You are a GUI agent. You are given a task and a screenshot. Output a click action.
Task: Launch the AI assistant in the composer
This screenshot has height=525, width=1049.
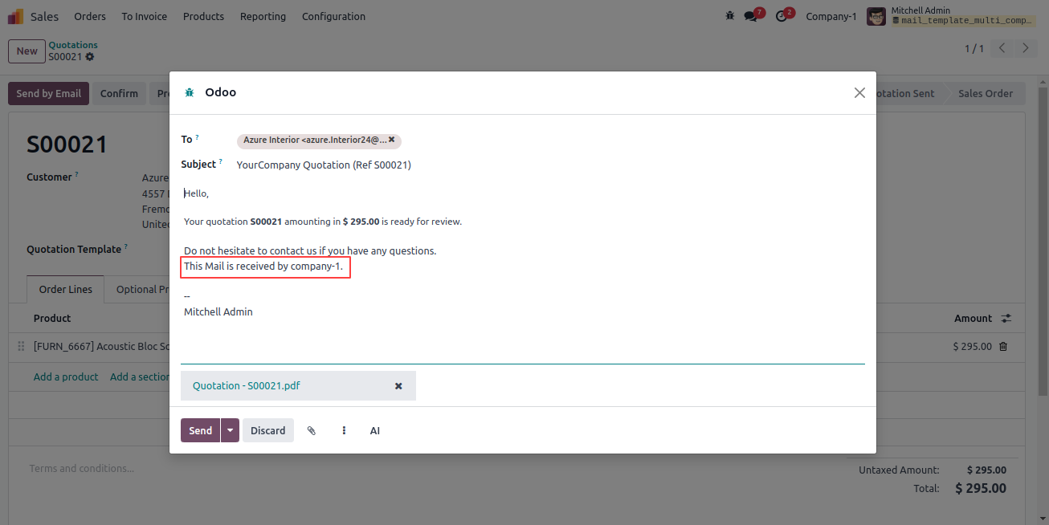374,430
